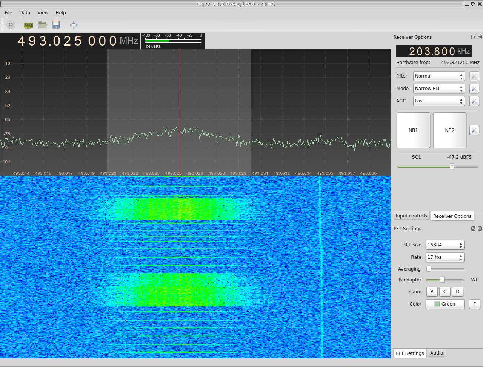This screenshot has height=367, width=483.
Task: Switch to the Audio tab
Action: point(437,353)
